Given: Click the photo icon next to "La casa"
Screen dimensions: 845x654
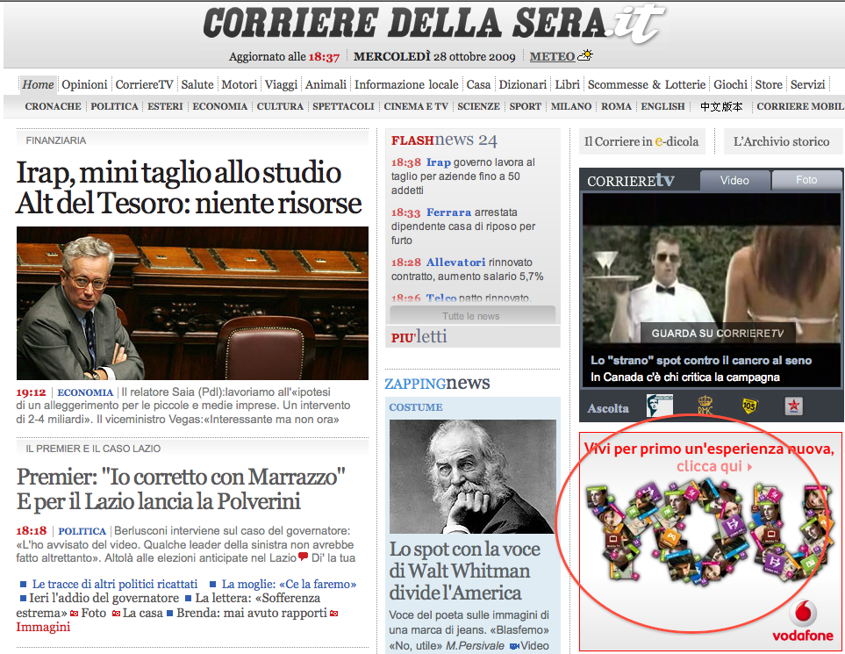Looking at the screenshot, I should [x=117, y=613].
